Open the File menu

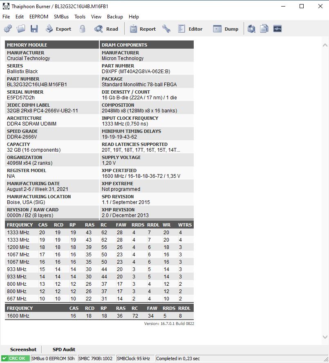coord(6,17)
